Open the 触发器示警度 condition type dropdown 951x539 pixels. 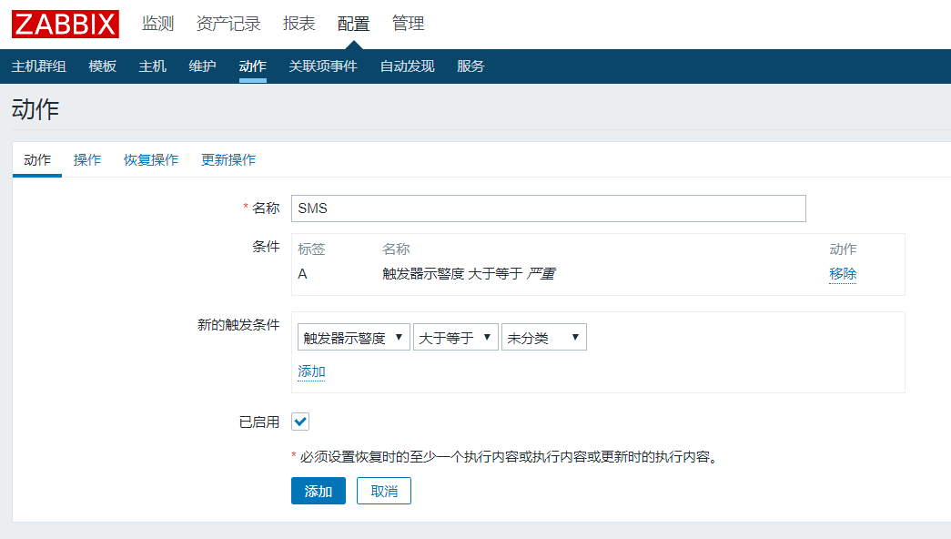pyautogui.click(x=354, y=338)
